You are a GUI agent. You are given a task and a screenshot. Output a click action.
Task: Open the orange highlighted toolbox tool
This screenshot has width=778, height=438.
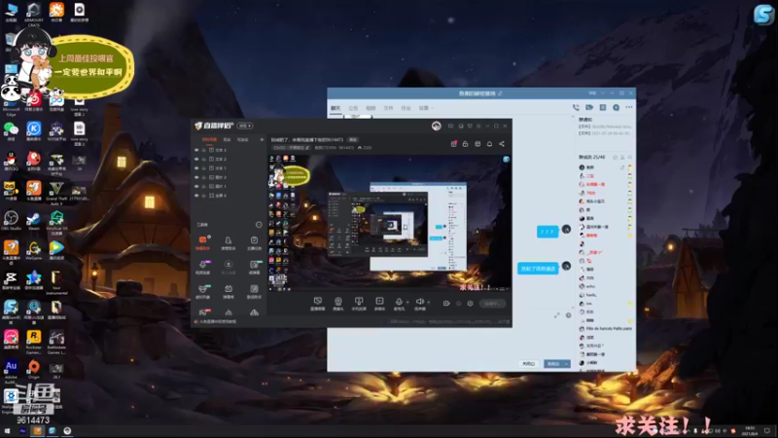click(x=202, y=242)
